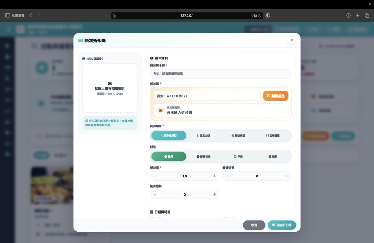The image size is (374, 243).
Task: Select the 百分比折扣 discount type
Action: (168, 136)
